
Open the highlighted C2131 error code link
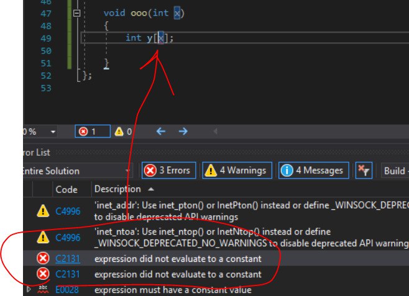[68, 259]
